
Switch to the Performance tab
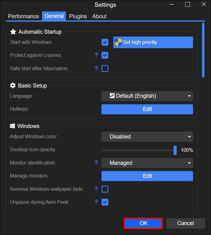click(24, 16)
